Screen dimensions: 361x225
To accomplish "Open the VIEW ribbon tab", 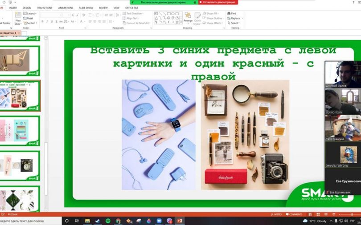I will [x=116, y=8].
